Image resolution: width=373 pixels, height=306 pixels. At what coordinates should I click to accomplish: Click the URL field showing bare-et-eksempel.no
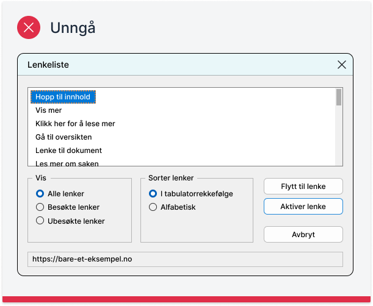[x=185, y=259]
